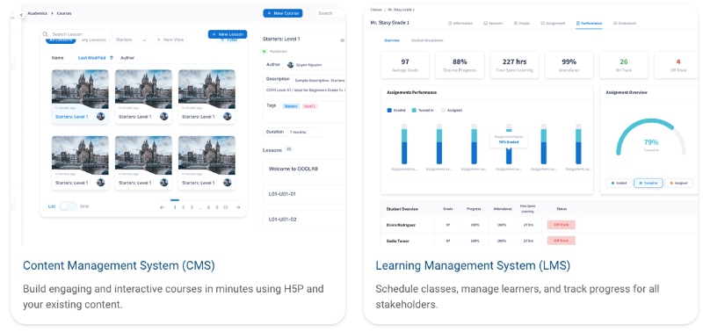
Task: Click the blue Starters tag
Action: point(291,106)
